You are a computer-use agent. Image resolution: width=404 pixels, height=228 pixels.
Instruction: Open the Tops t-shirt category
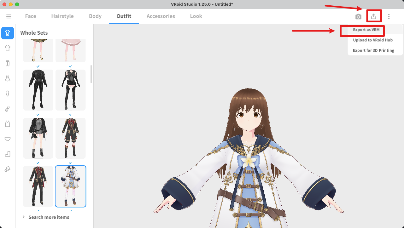pos(8,48)
